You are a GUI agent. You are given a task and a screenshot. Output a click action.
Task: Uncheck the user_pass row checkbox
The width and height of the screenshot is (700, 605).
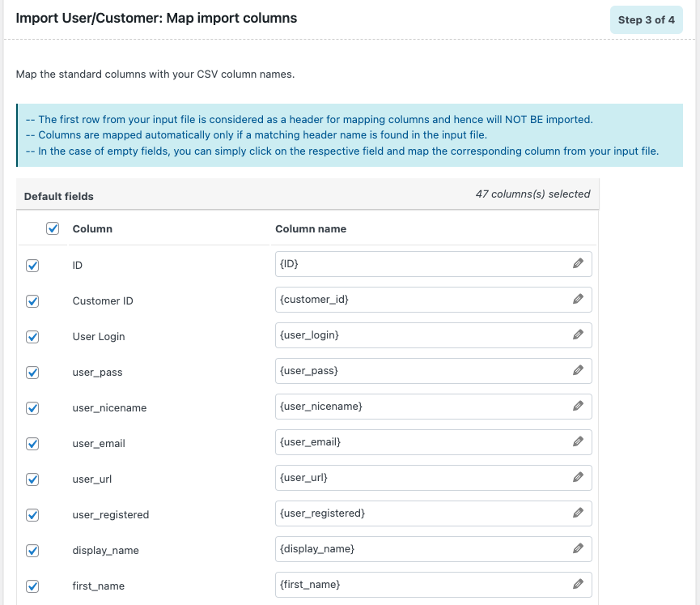[32, 373]
